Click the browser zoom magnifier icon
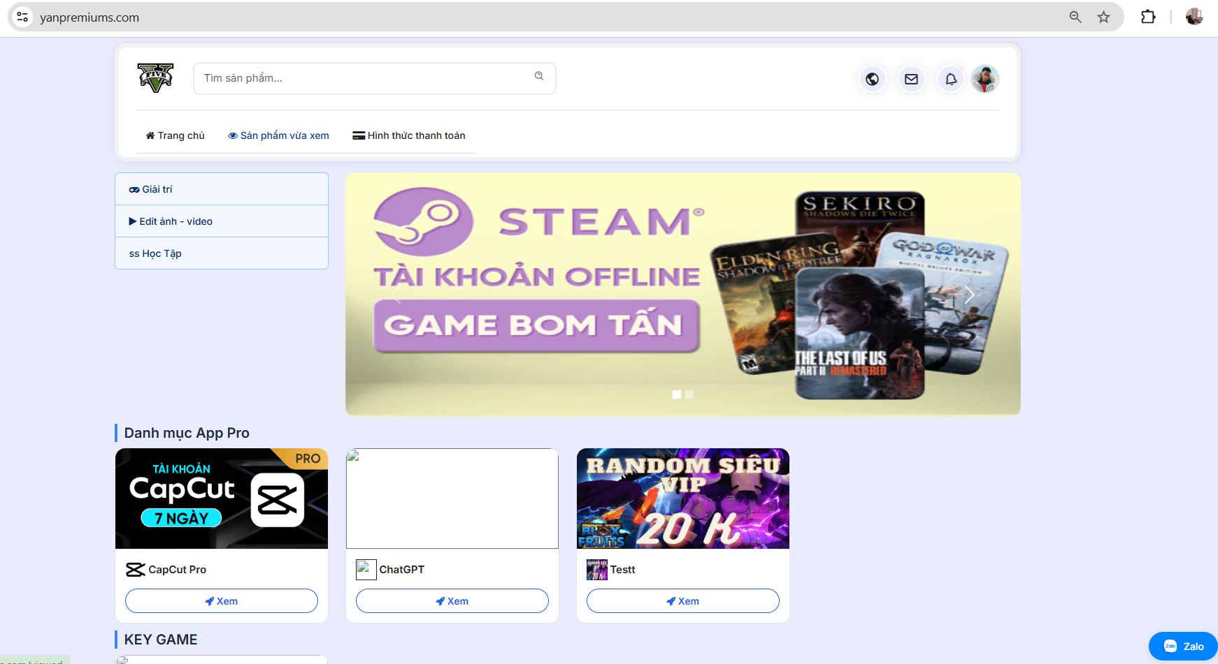Screen dimensions: 1218x664 pos(1075,17)
